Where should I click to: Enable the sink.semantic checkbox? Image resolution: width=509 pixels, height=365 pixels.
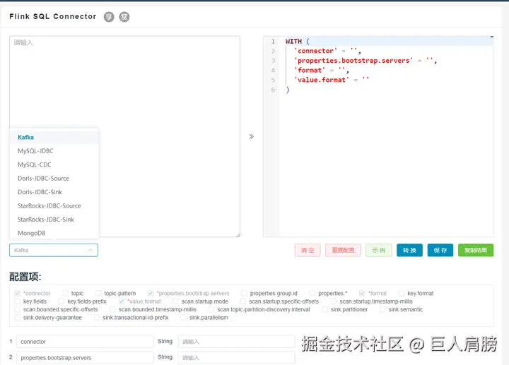[382, 309]
